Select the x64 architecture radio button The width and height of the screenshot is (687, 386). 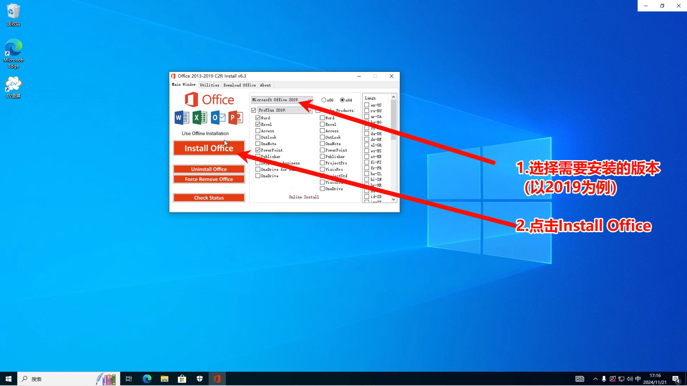point(342,100)
